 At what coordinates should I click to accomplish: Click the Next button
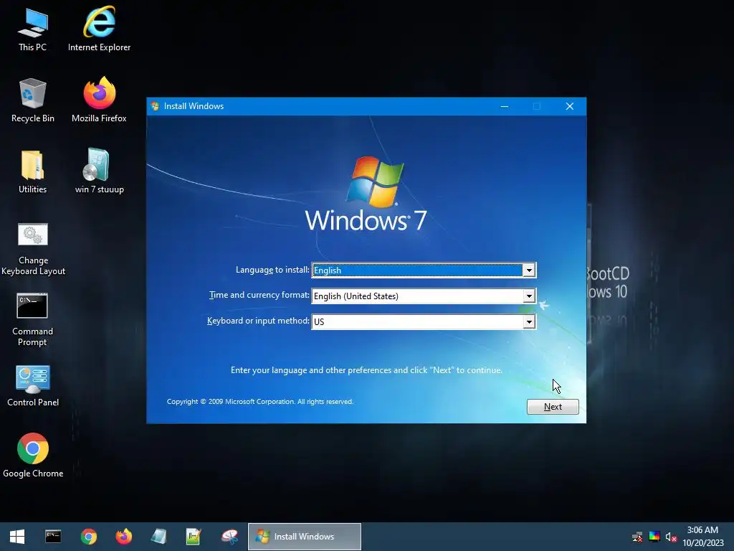point(553,407)
